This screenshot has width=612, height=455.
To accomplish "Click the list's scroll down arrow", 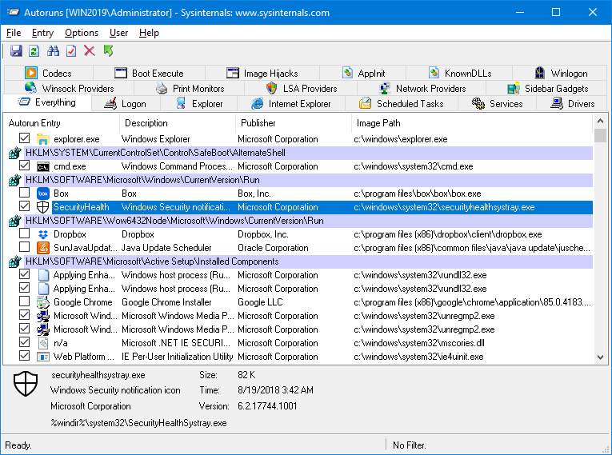I will [x=600, y=357].
